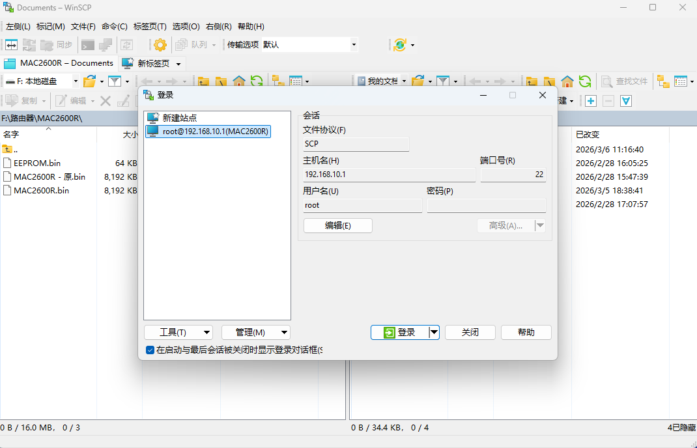This screenshot has height=448, width=697.
Task: Toggle 在启动与最后会话被关闭时显示登录对话框 checkbox
Action: tap(150, 350)
